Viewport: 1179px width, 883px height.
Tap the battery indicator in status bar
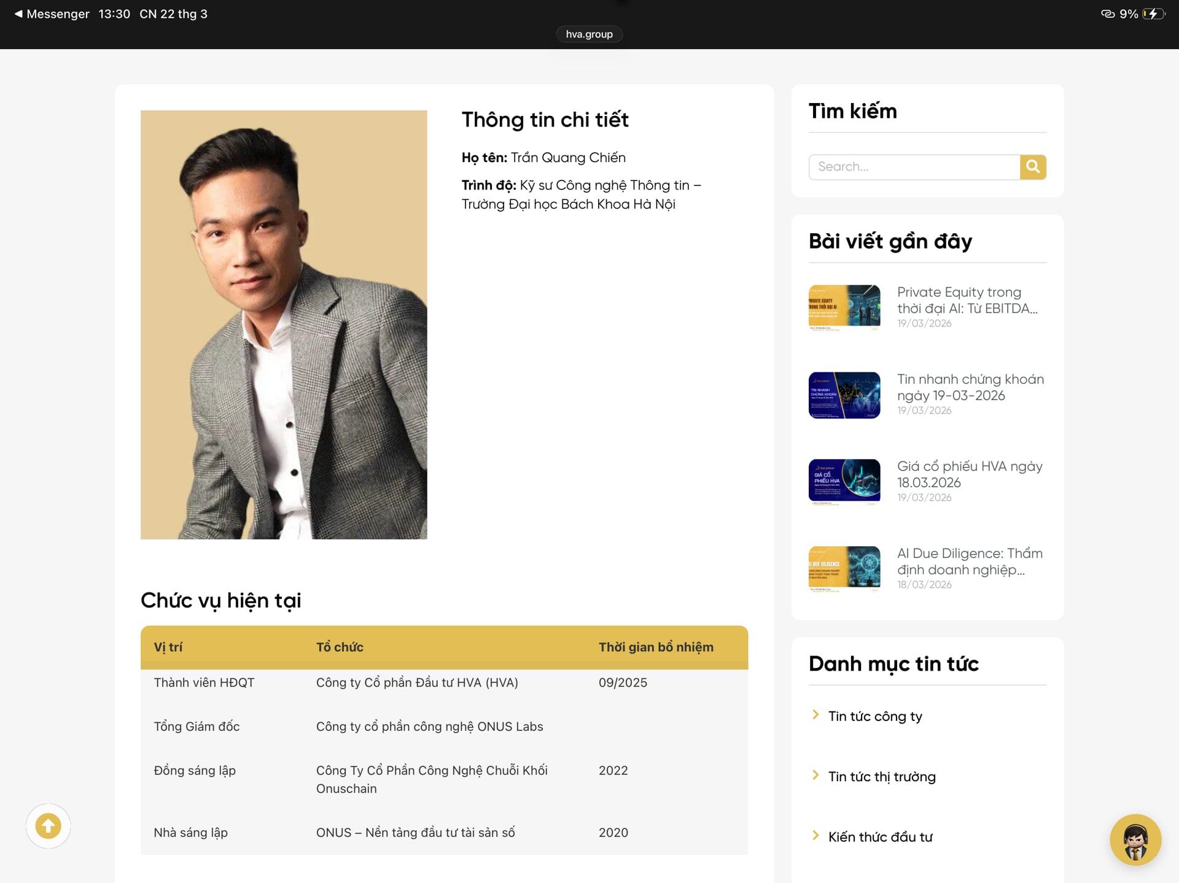coord(1153,13)
